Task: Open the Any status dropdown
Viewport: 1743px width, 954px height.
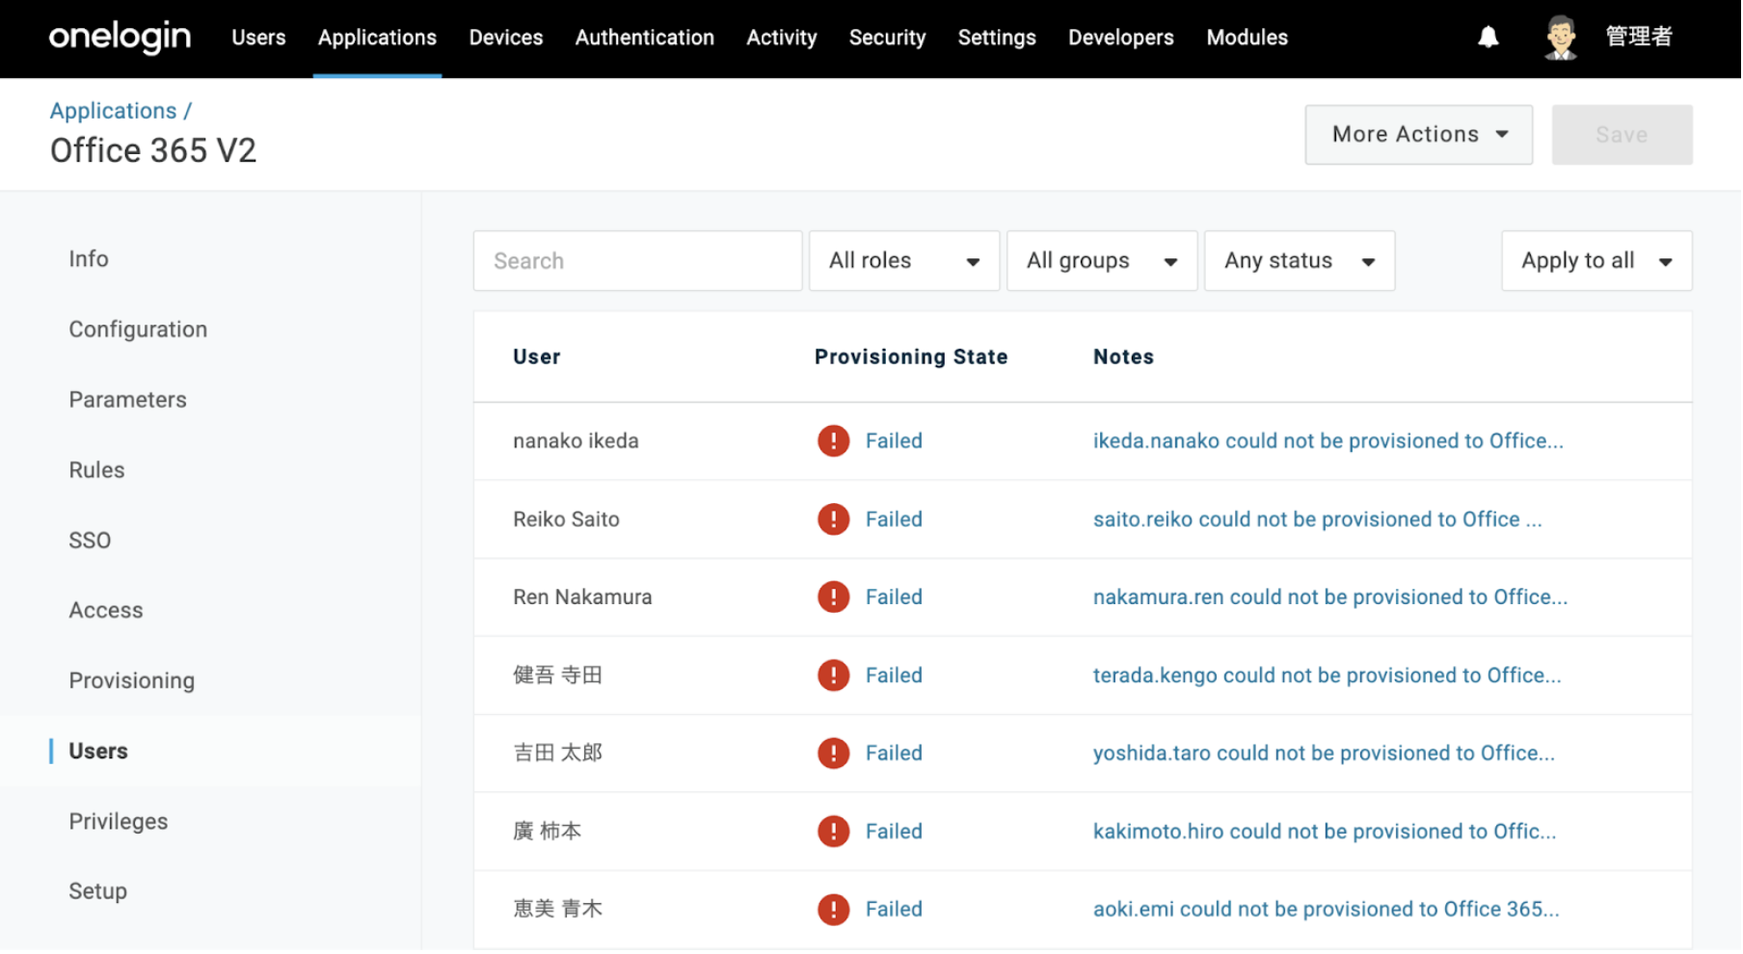Action: coord(1301,261)
